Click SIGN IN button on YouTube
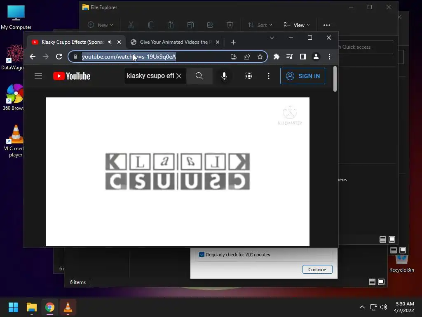The height and width of the screenshot is (317, 422). 302,76
